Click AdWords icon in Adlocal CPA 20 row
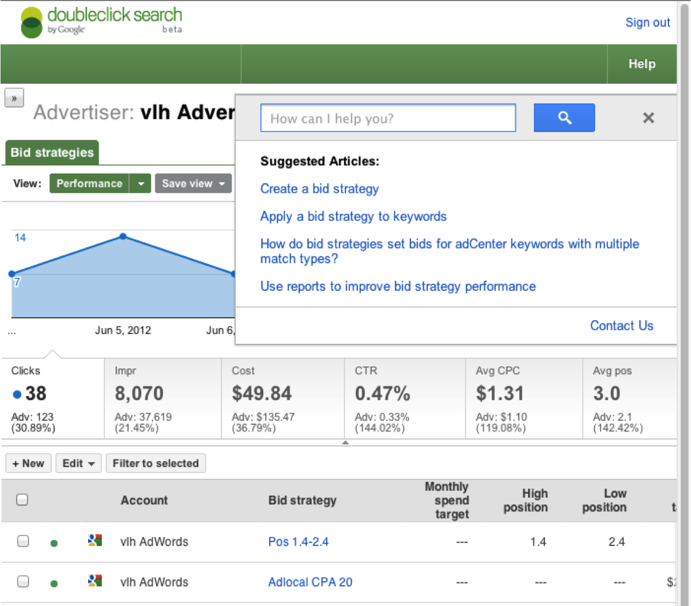Screen dimensions: 691x606 point(95,581)
